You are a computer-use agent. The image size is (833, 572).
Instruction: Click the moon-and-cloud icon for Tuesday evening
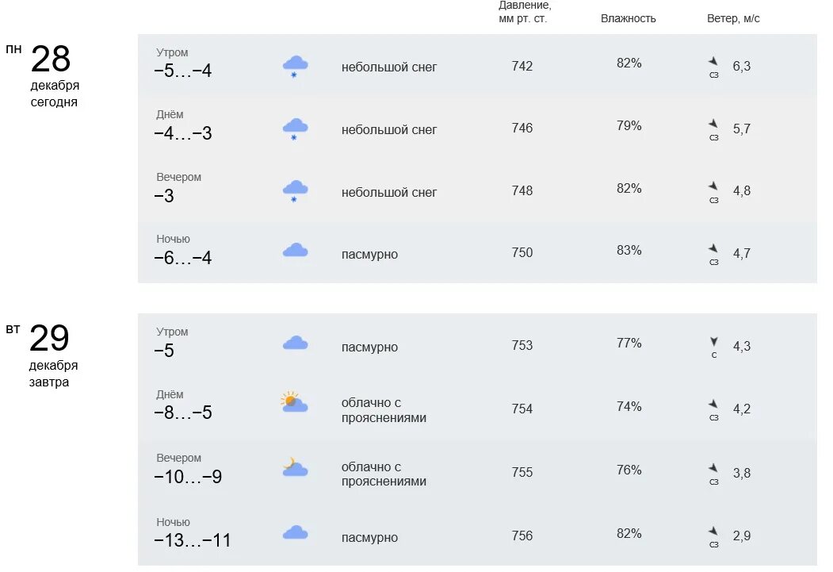295,466
